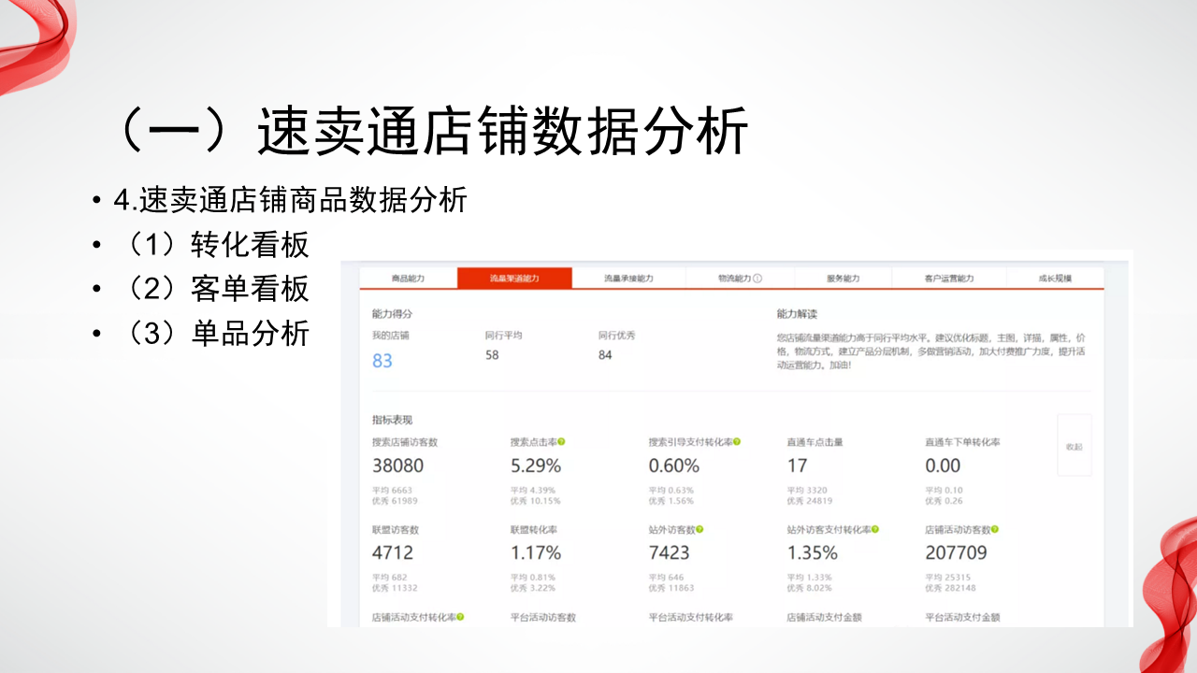Click the 同行平均 score 58

pos(492,355)
